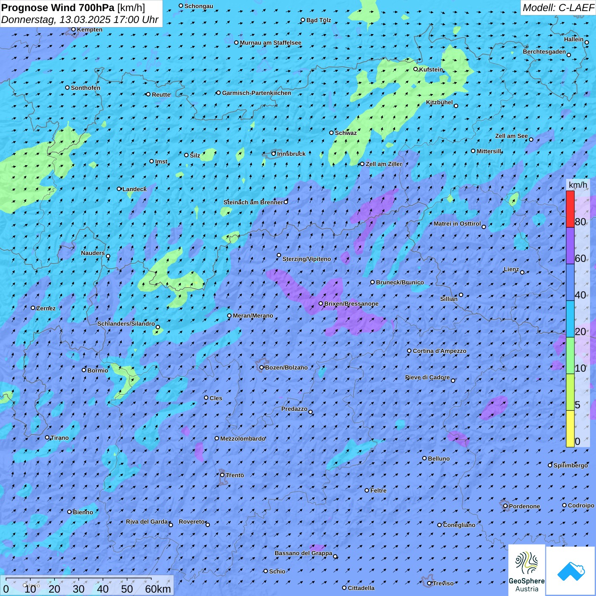
Task: Click the Bormio location dot
Action: 84,370
